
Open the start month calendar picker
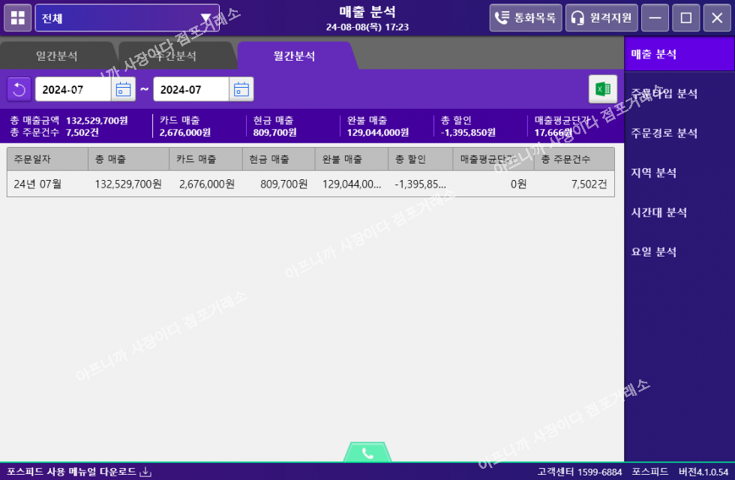click(x=123, y=89)
